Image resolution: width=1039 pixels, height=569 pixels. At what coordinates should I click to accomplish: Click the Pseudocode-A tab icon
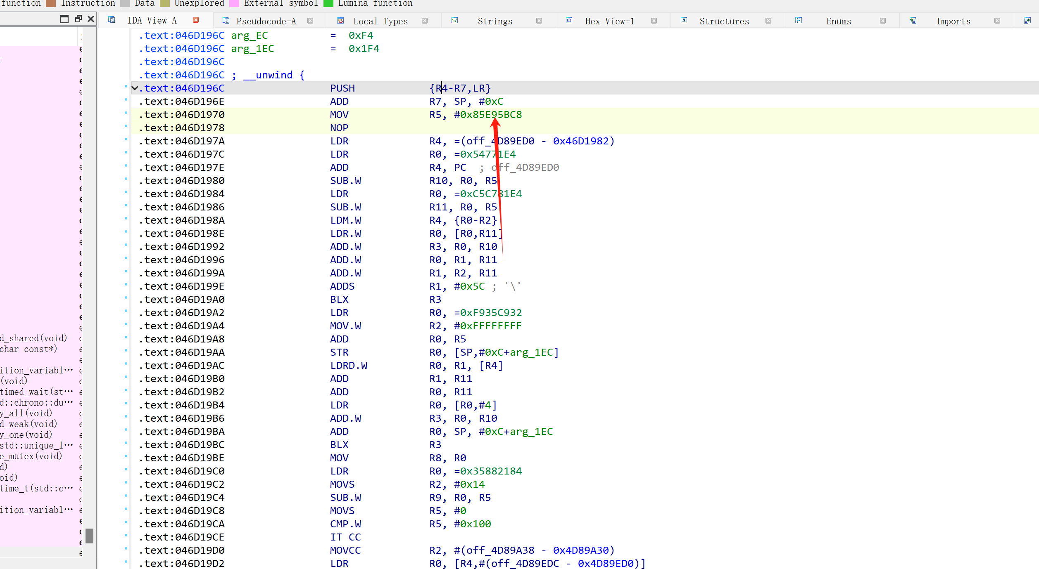[x=226, y=20]
